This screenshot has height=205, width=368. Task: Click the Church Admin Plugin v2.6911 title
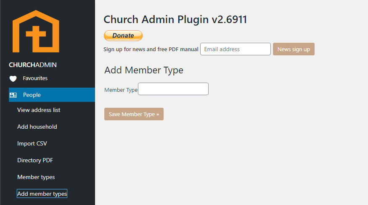175,20
